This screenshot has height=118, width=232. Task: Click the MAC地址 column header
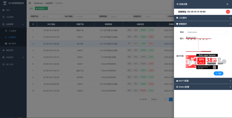pos(51,24)
